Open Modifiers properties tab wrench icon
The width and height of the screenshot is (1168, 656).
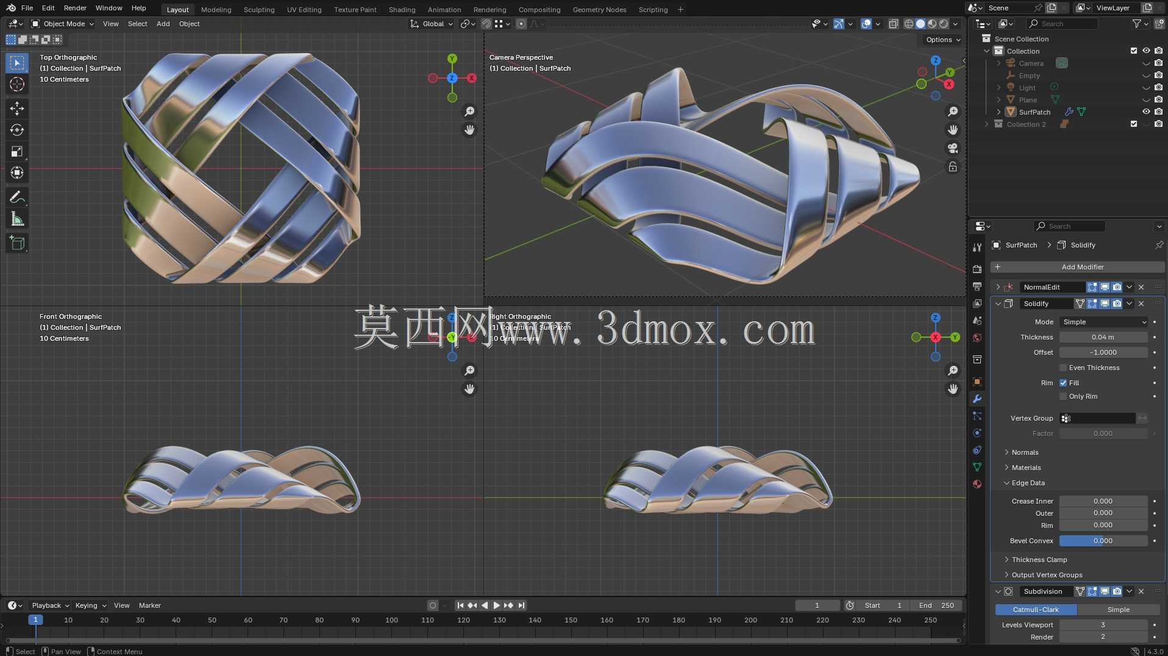coord(977,399)
